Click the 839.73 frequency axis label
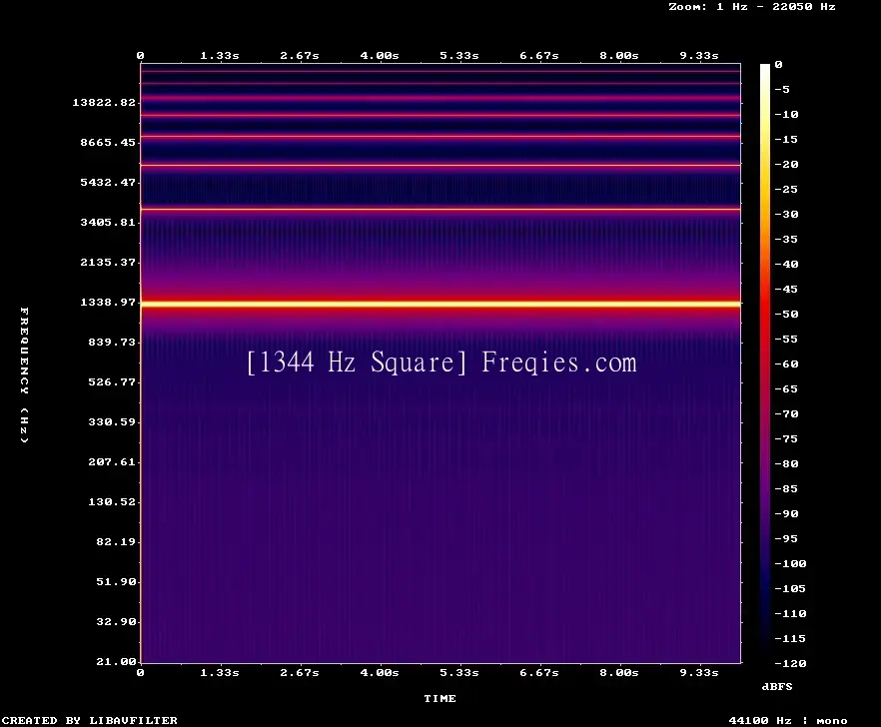The height and width of the screenshot is (727, 881). click(x=112, y=343)
